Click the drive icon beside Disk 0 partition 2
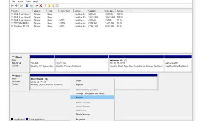202x121 pixels. tap(12, 17)
